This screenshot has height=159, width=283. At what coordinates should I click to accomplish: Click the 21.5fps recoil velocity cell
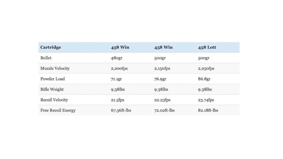[118, 100]
